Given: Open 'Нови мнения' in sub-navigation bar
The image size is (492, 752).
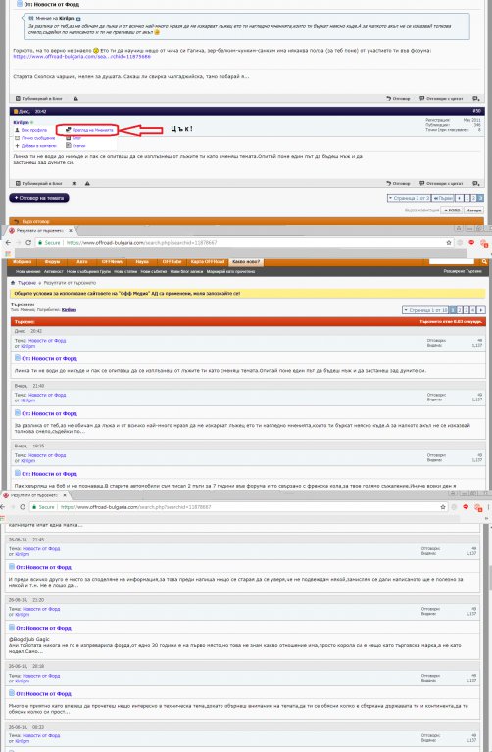Looking at the screenshot, I should (x=27, y=271).
